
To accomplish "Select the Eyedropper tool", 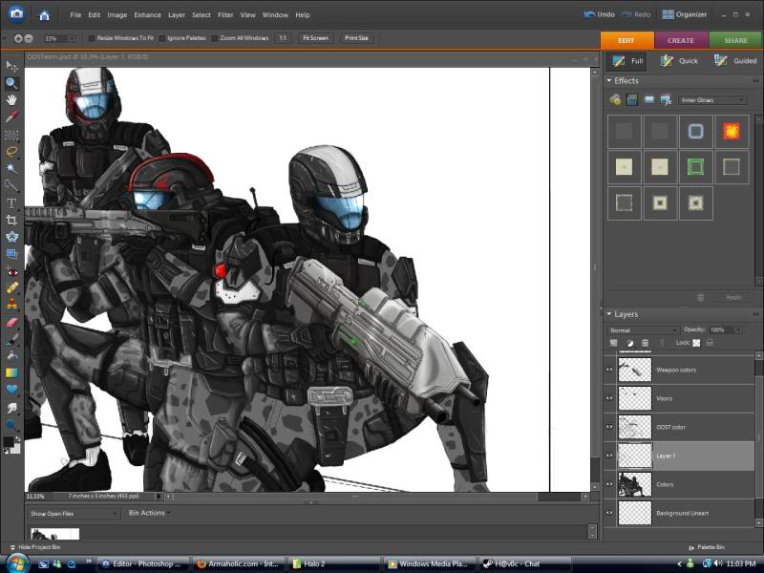I will (x=11, y=117).
